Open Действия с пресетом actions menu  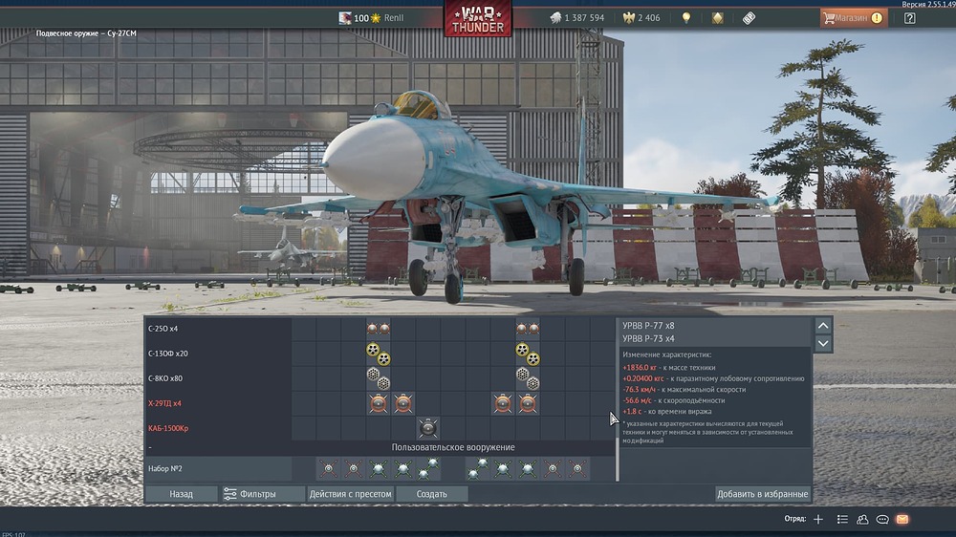(x=349, y=494)
